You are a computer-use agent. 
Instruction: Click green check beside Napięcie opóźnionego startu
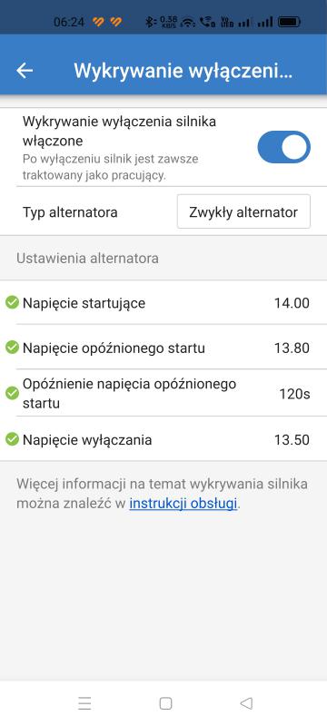point(12,348)
